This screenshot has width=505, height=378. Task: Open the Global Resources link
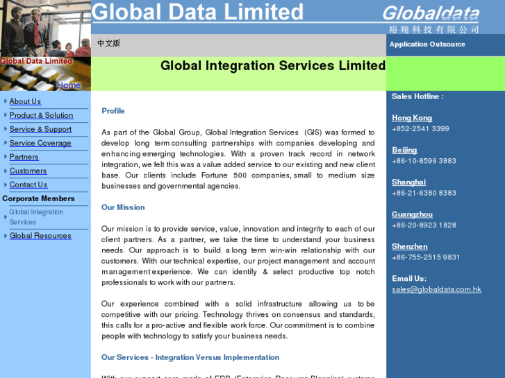40,236
